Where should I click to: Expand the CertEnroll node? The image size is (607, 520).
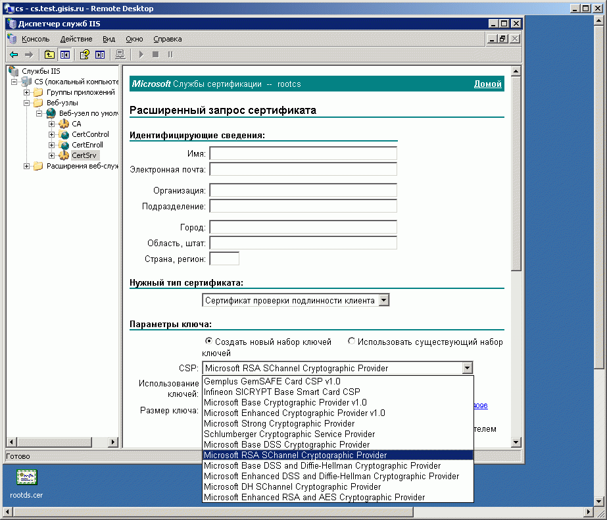(51, 145)
